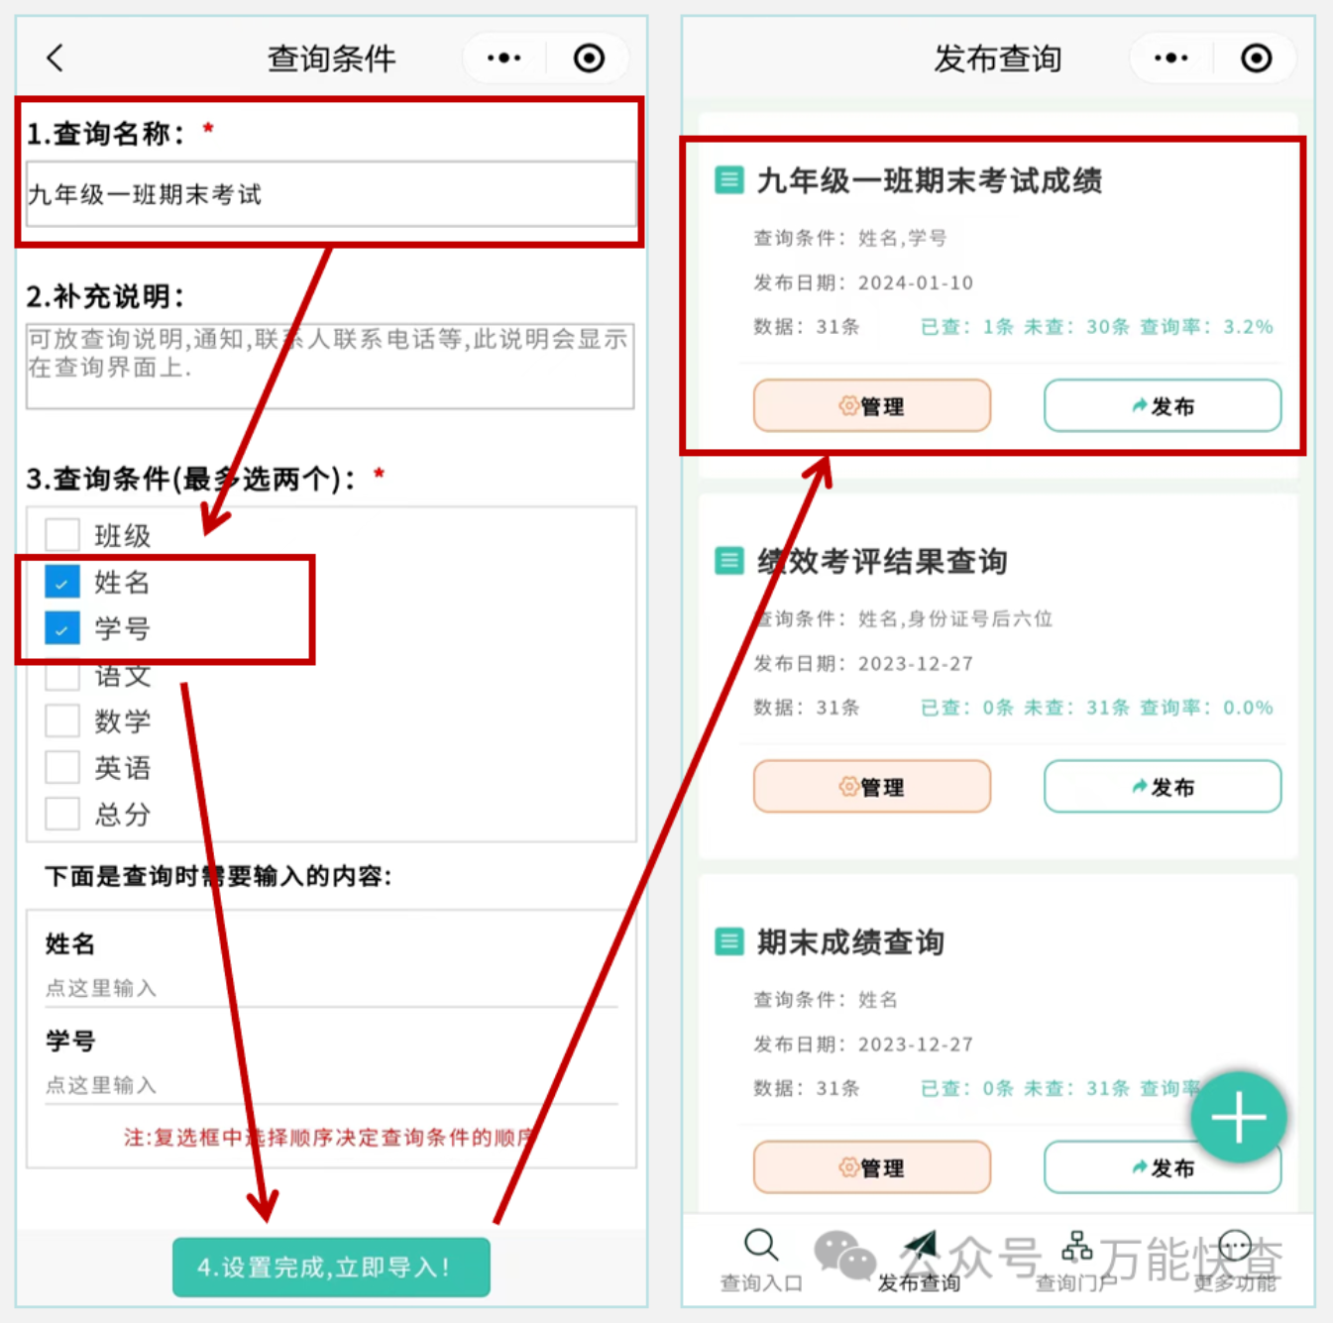Click 发布 for 九年级一班期末考试成绩
Viewport: 1333px width, 1323px height.
point(1163,405)
